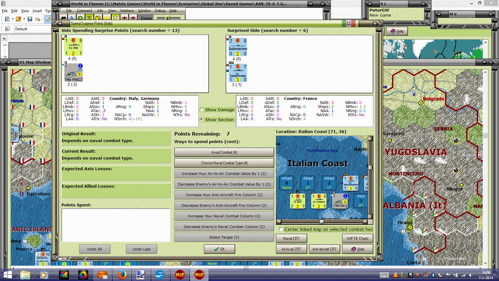This screenshot has width=499, height=281.
Task: Click Decrease Enemy's Naval Combat Column (2)
Action: (224, 227)
